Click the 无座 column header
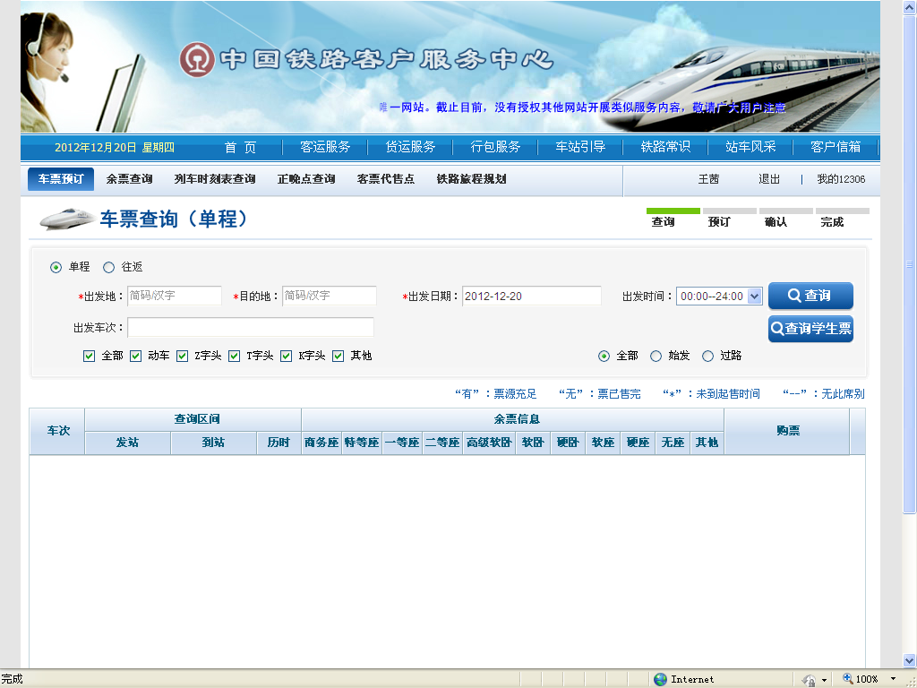The width and height of the screenshot is (917, 688). 673,443
